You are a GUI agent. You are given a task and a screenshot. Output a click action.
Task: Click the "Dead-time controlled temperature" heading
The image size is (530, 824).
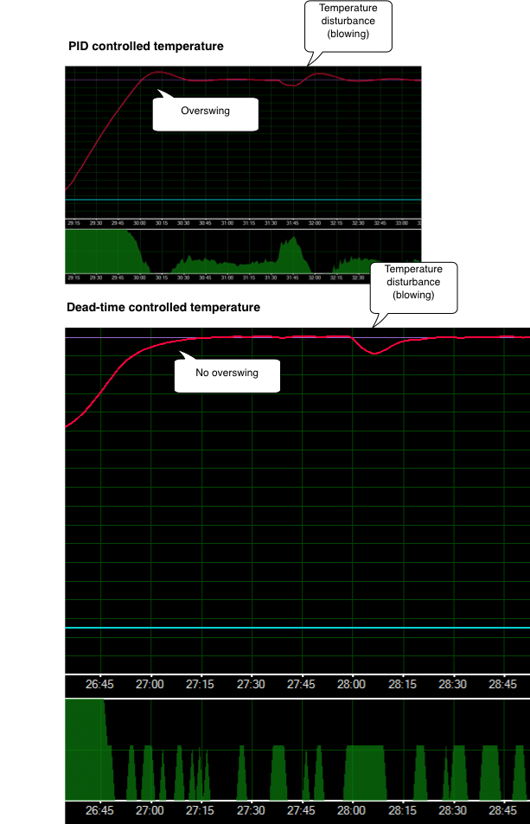163,308
